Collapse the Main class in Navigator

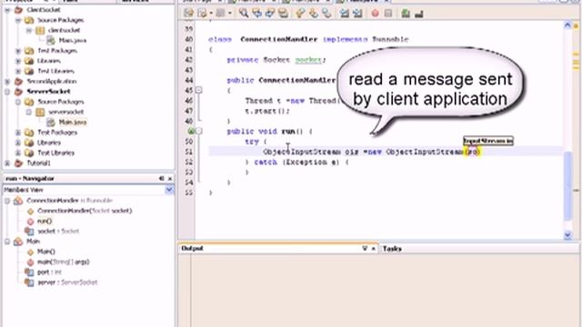point(7,242)
